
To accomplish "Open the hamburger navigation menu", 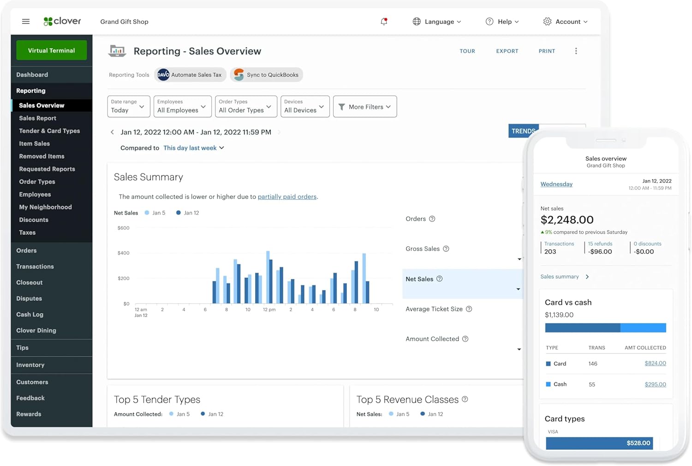I will coord(26,22).
